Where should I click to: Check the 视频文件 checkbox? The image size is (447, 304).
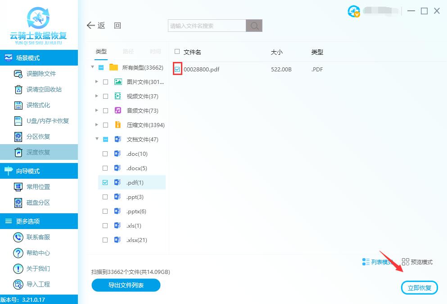[105, 97]
